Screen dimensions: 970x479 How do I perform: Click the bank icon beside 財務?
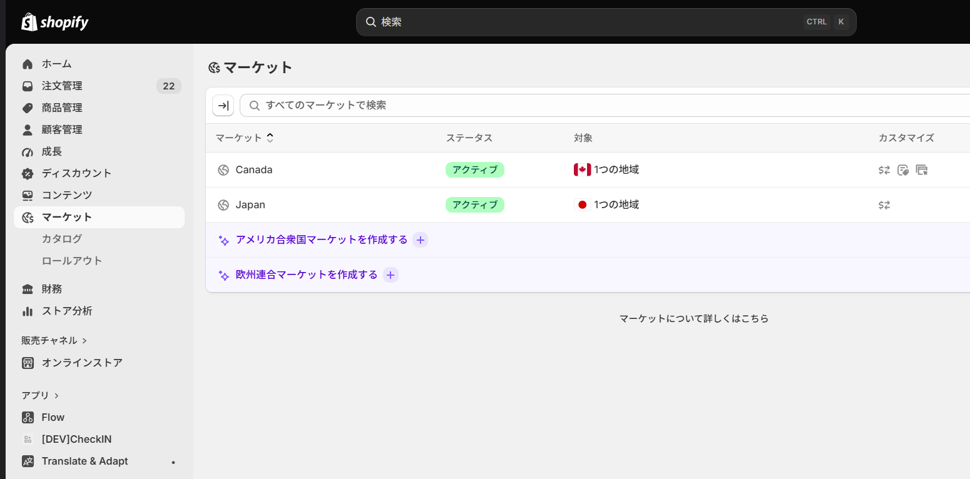pos(28,289)
